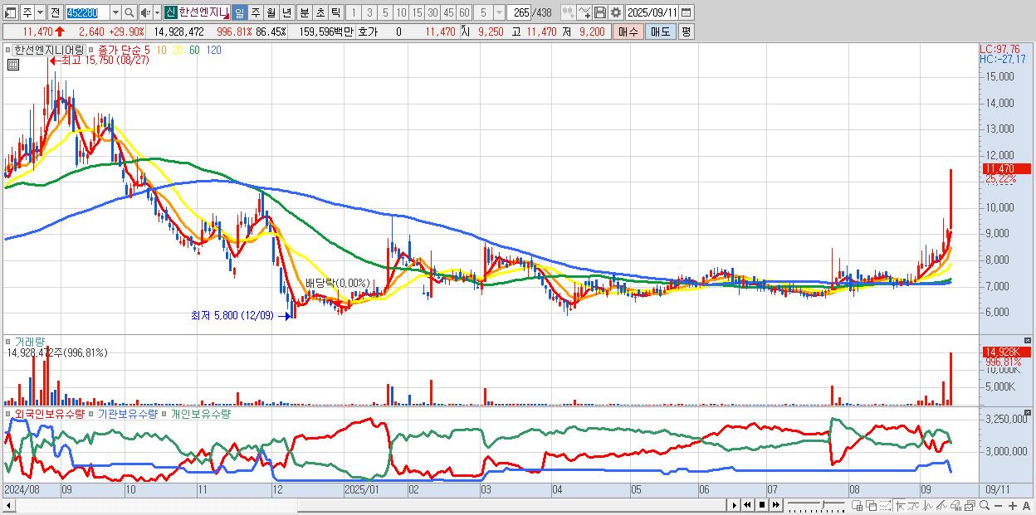Click the red 매수 buy button
This screenshot has height=515, width=1036.
[x=628, y=32]
